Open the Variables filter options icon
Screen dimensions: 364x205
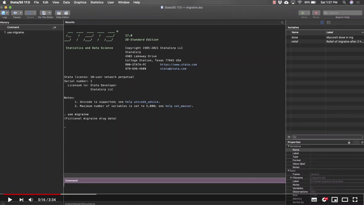pyautogui.click(x=289, y=137)
